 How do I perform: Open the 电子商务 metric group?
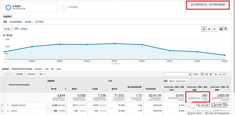[39, 22]
